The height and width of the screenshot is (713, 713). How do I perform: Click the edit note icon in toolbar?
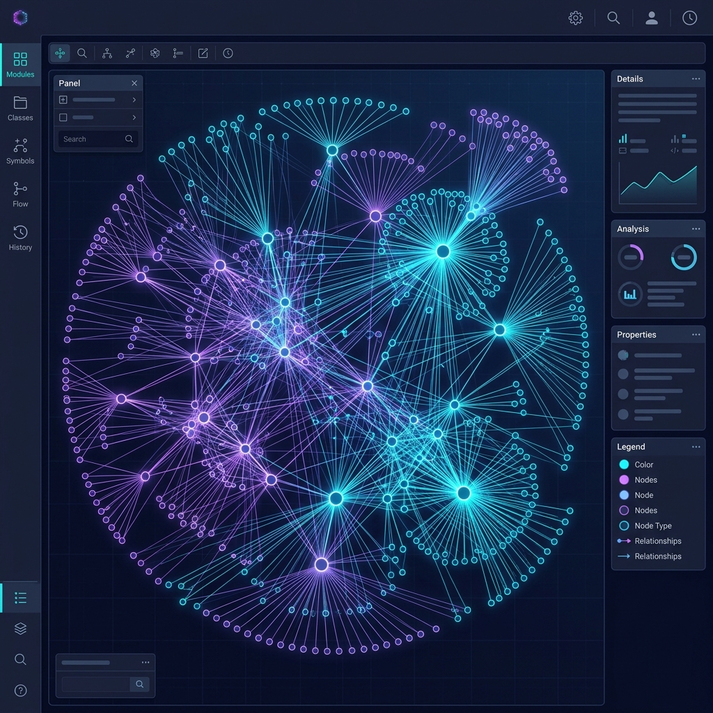point(203,53)
